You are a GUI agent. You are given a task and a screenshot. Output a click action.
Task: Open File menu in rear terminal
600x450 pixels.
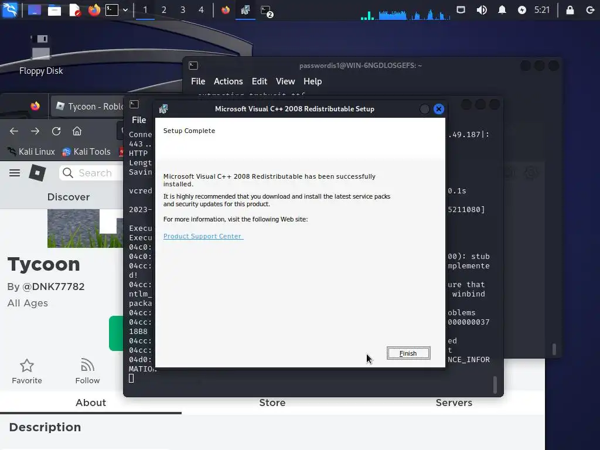pos(198,81)
